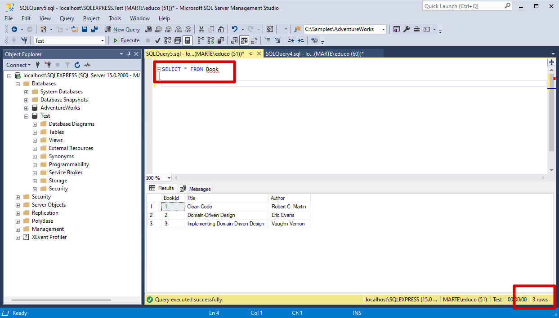559x318 pixels.
Task: Open the Tools menu
Action: tap(115, 18)
